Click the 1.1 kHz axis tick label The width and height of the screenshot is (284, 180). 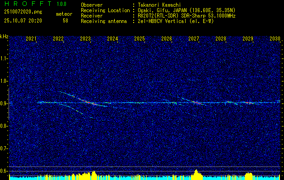(4, 58)
